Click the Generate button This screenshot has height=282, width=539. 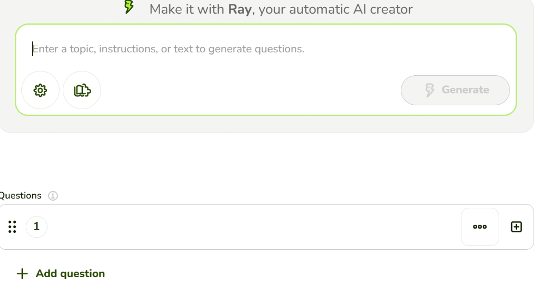(455, 90)
